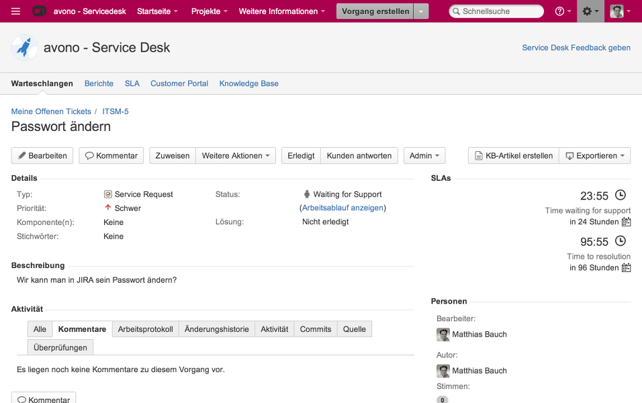Click the calendar icon beside 24 Stunden
The image size is (642, 403).
[x=626, y=222]
